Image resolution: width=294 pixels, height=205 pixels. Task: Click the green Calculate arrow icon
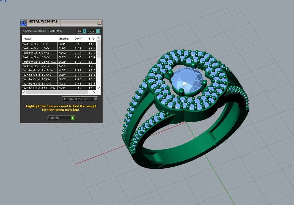73,118
